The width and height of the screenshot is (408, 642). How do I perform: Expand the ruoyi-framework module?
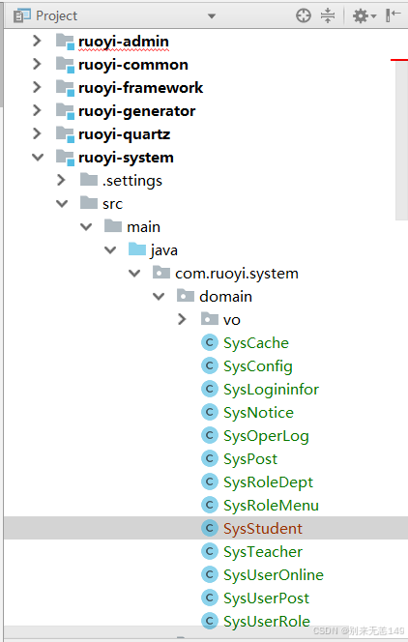point(37,87)
